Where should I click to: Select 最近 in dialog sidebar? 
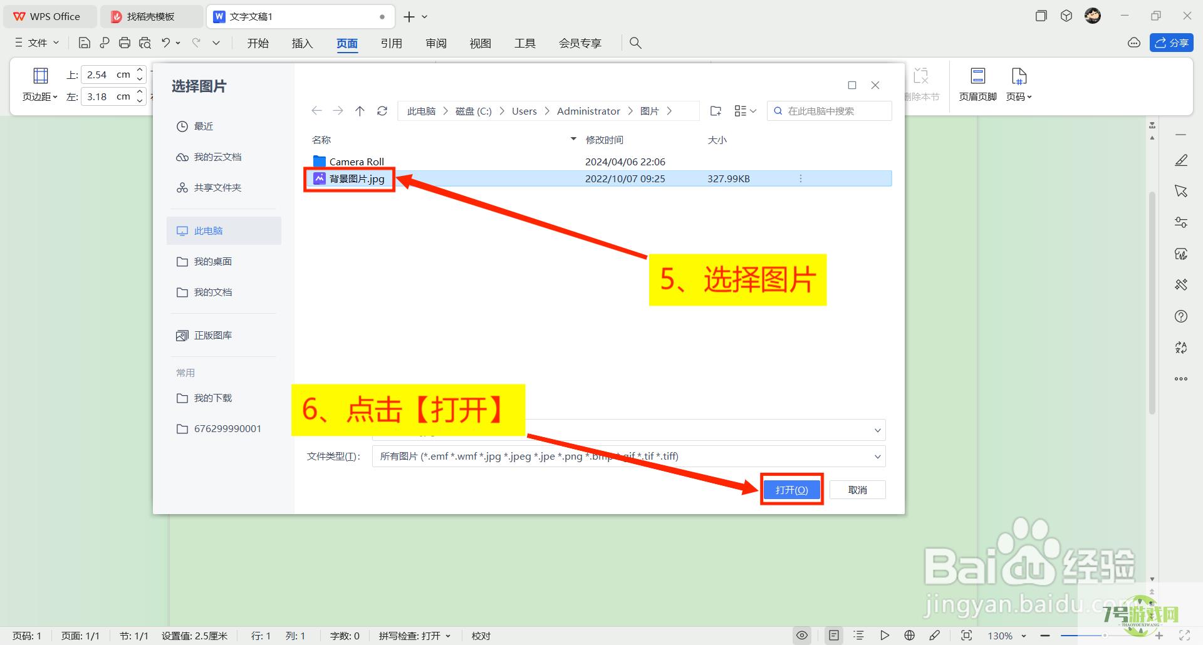pos(224,126)
